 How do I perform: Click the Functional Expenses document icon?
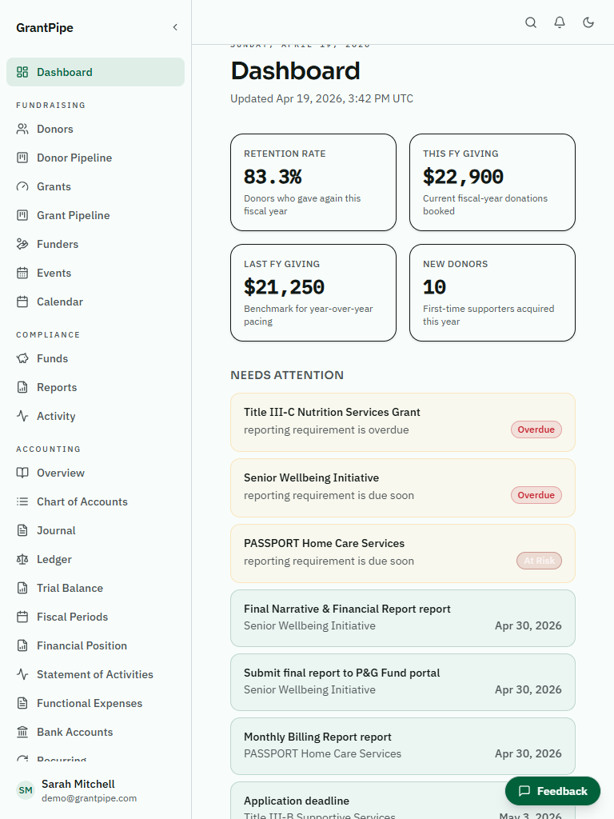(22, 702)
